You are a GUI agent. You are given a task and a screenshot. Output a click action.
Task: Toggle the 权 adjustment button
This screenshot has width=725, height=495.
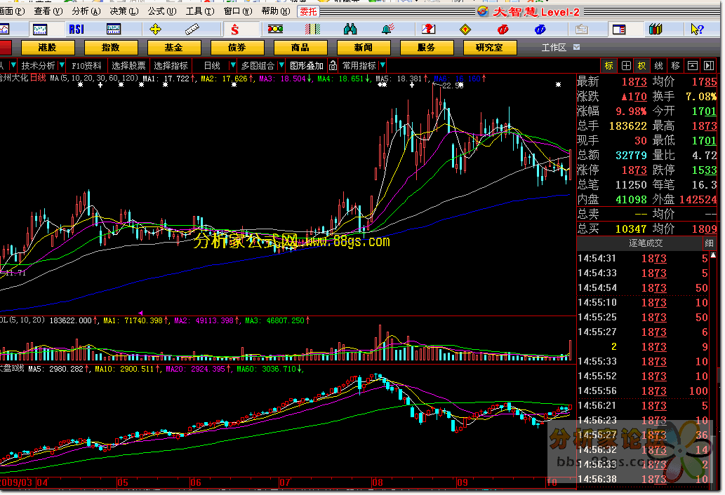click(x=641, y=66)
